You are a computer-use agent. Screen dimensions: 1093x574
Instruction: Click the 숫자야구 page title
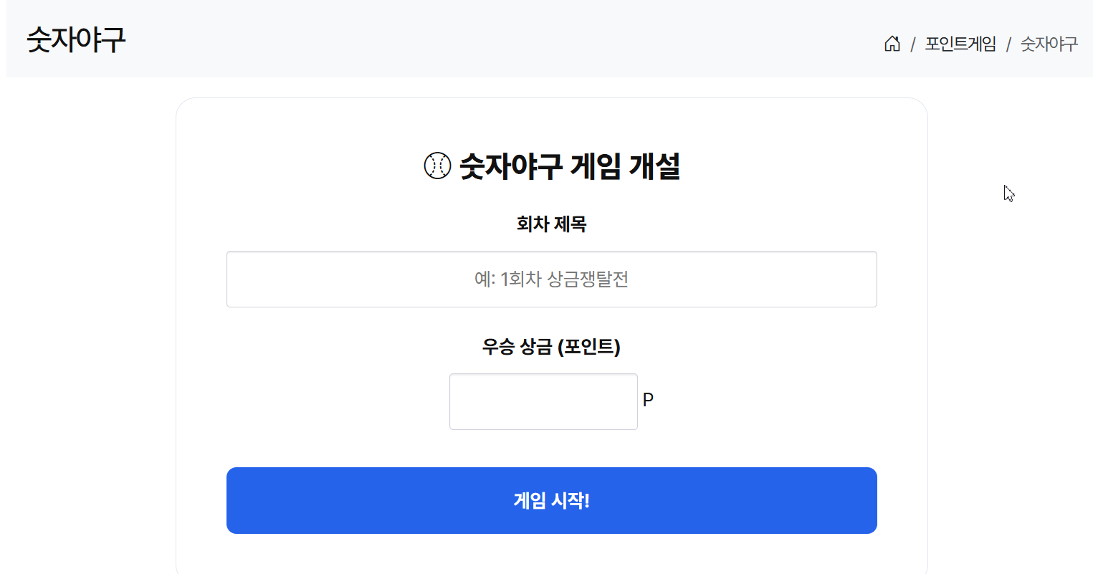(76, 39)
